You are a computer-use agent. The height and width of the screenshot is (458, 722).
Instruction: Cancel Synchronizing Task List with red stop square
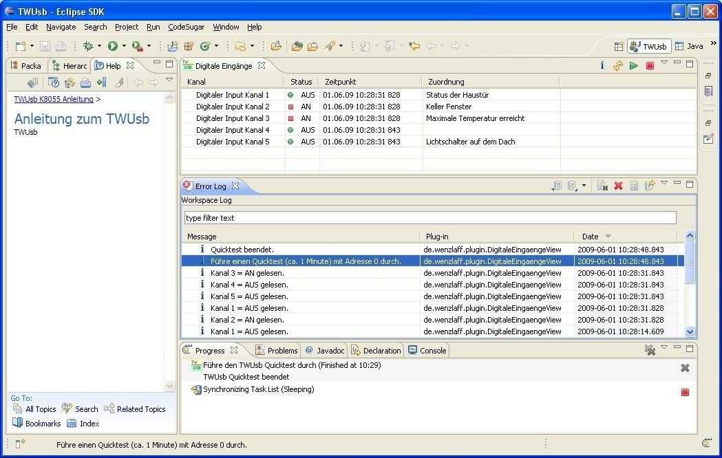[685, 392]
